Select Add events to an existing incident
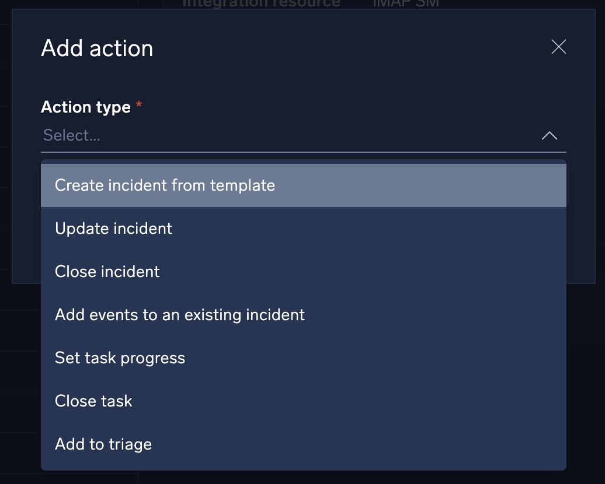The image size is (605, 484). click(x=180, y=315)
